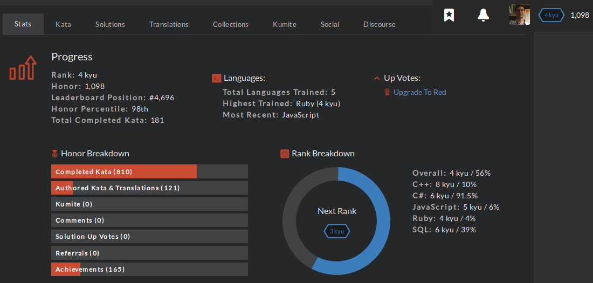
Task: Click the user profile avatar picture
Action: click(x=519, y=15)
